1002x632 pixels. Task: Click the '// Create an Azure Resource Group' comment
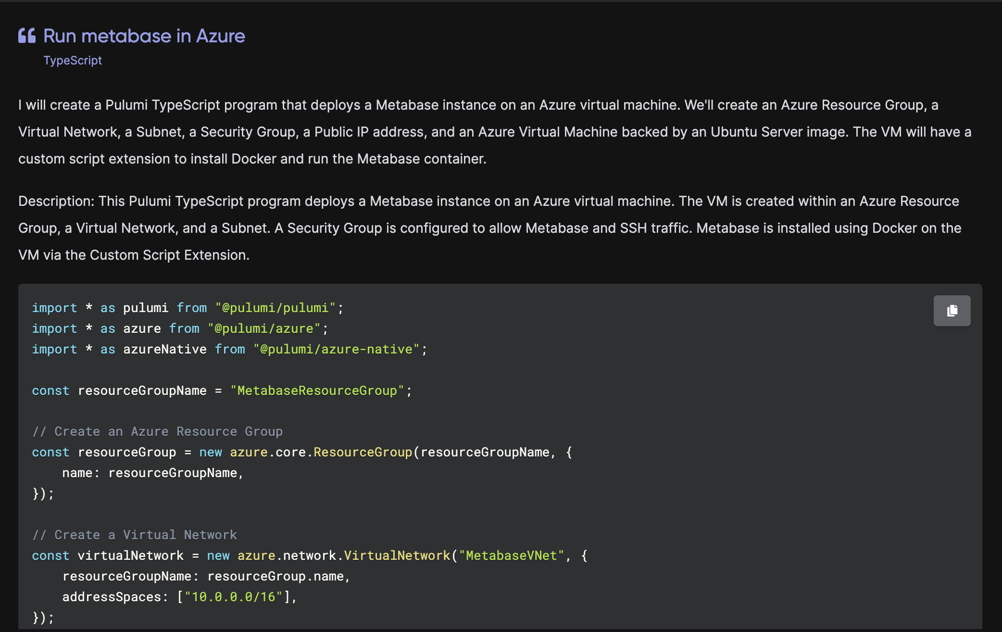tap(157, 431)
